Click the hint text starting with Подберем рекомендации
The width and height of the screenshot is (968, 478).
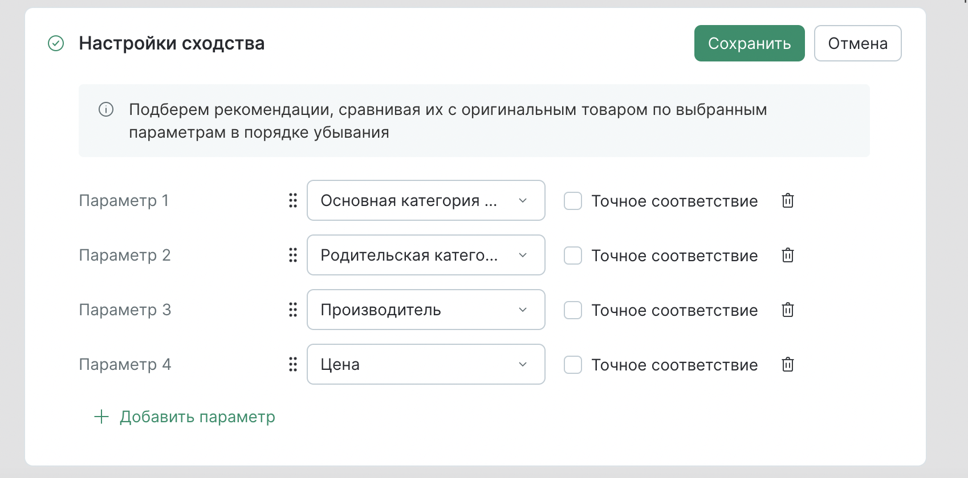(448, 121)
